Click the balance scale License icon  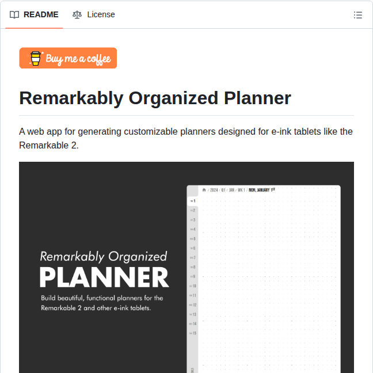[x=77, y=14]
